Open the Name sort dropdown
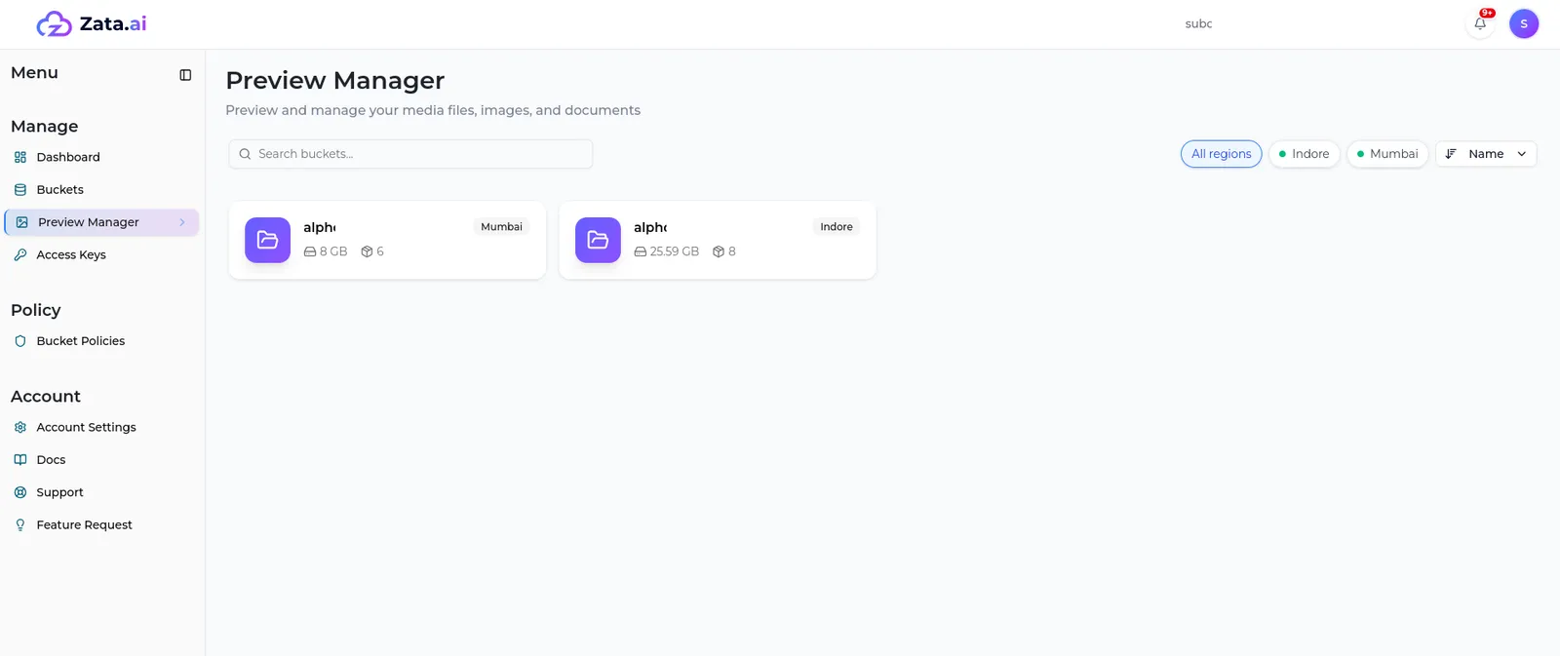 click(x=1486, y=154)
